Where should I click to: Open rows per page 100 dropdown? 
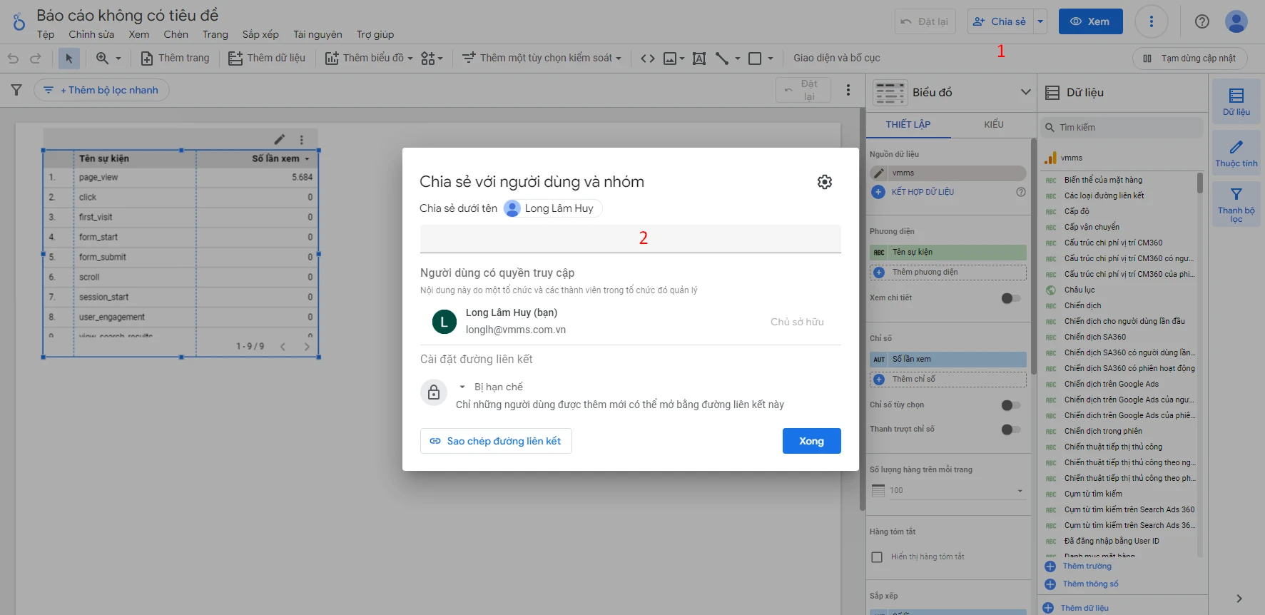(948, 490)
